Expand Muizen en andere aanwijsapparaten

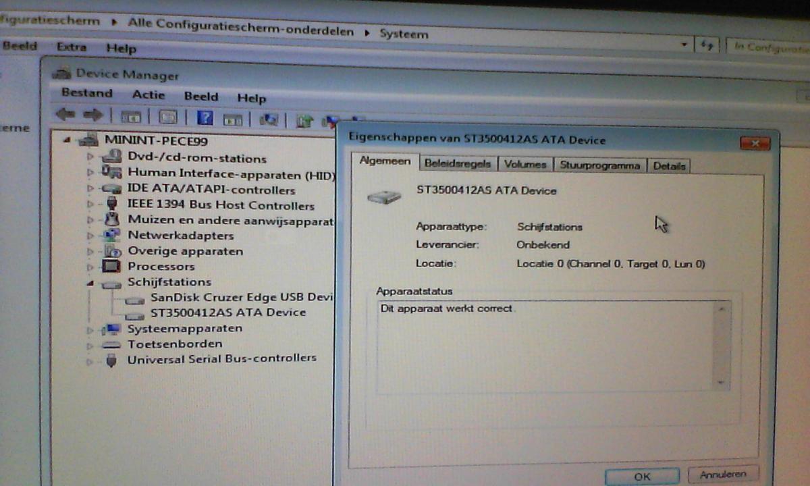(x=90, y=220)
